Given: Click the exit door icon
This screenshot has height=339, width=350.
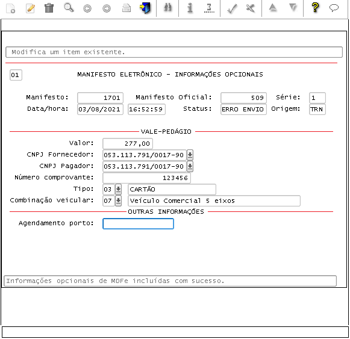Looking at the screenshot, I should pos(145,8).
